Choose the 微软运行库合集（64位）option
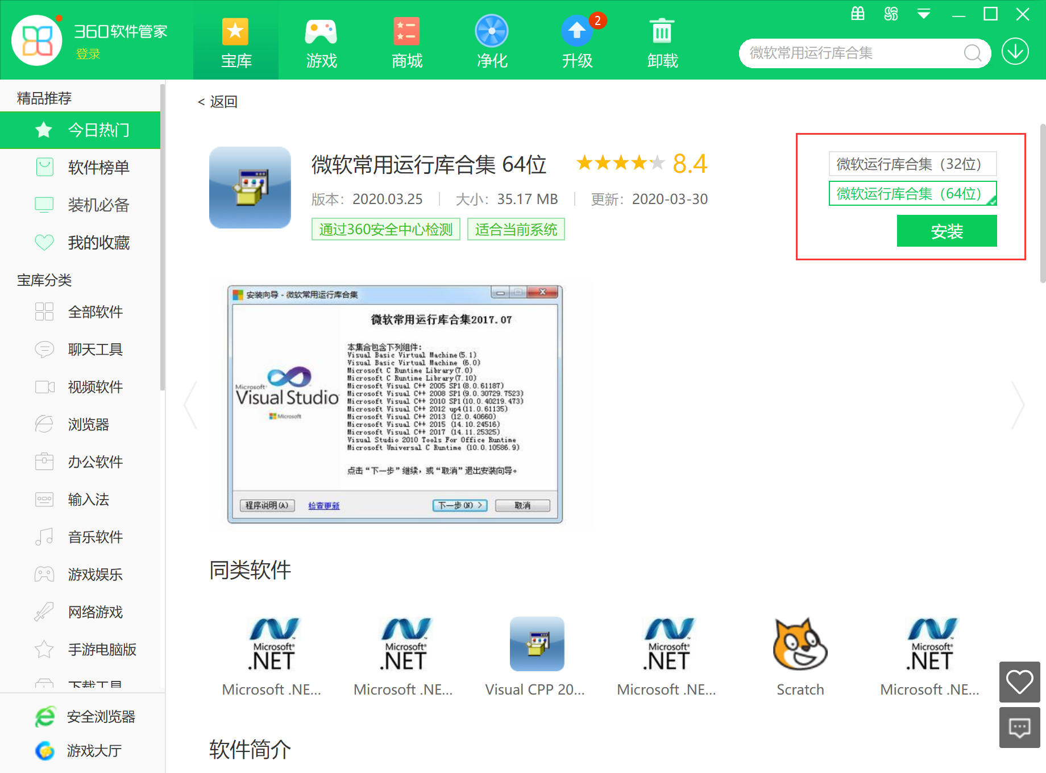Viewport: 1046px width, 773px height. 913,193
